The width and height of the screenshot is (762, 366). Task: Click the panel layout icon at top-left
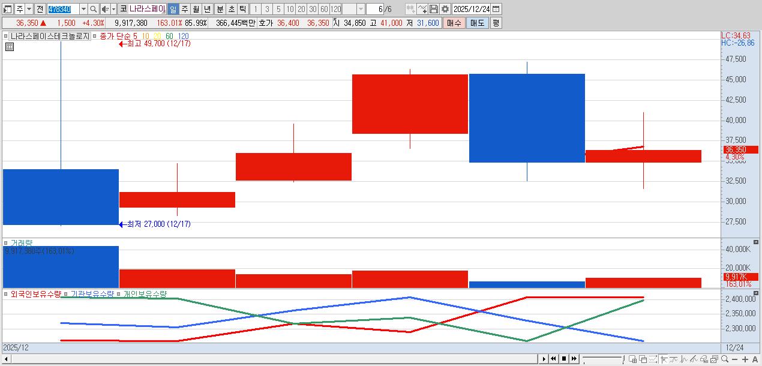coord(8,9)
